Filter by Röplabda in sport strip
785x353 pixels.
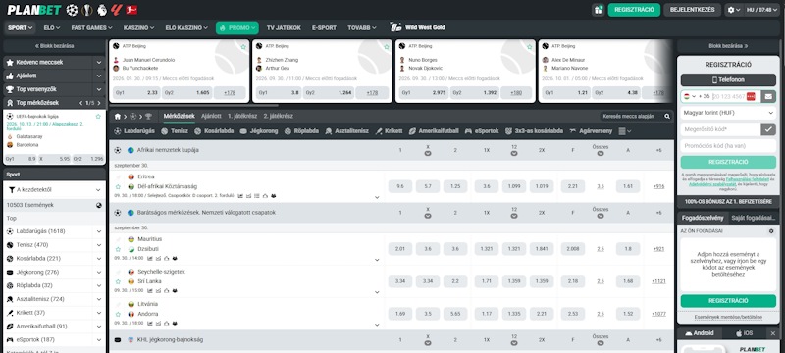(x=302, y=131)
